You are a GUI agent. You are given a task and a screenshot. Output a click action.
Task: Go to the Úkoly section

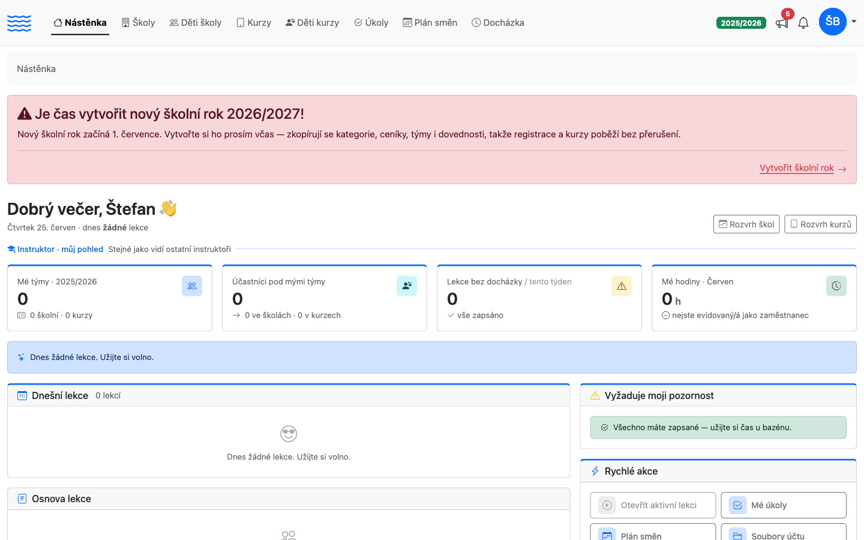371,23
